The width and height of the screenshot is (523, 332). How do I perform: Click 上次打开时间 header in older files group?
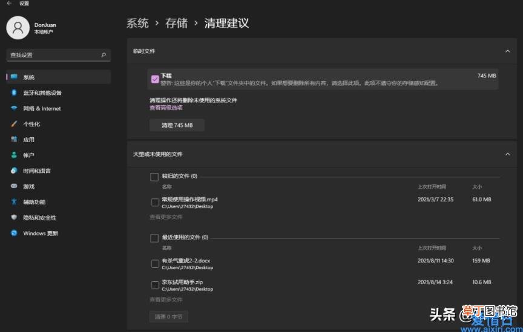[x=432, y=187]
